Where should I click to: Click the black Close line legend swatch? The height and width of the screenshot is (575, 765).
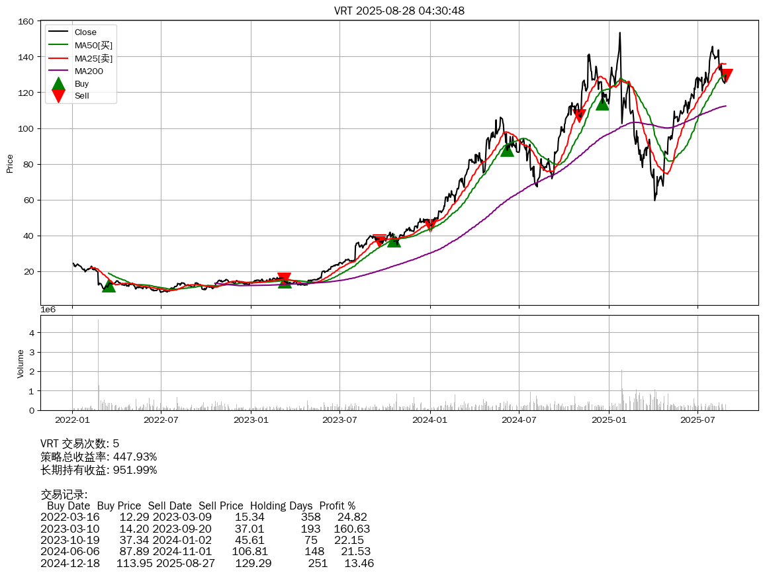58,32
